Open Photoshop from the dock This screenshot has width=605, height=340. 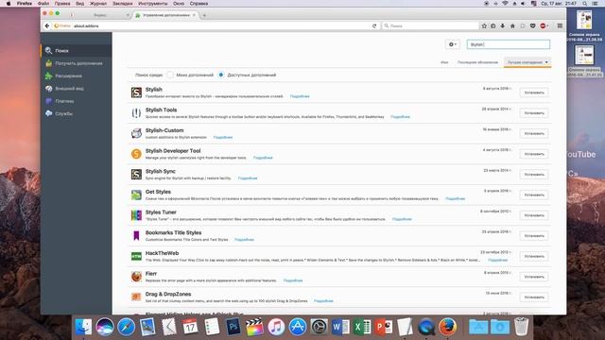(x=233, y=327)
